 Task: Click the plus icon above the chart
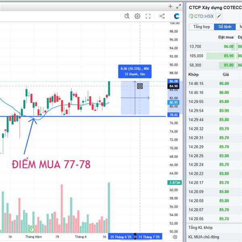(170, 6)
